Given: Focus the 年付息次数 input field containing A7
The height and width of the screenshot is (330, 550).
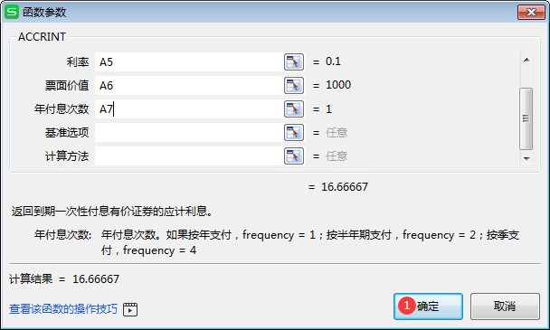Looking at the screenshot, I should 189,109.
